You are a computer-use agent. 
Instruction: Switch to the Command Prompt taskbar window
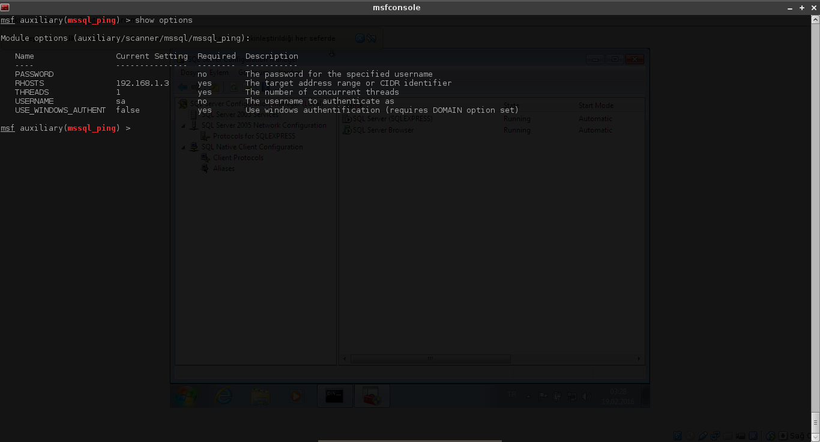click(334, 396)
